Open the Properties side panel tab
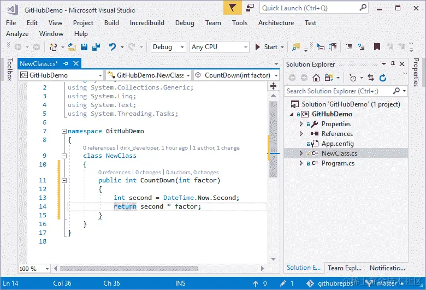The height and width of the screenshot is (290, 426). coord(416,72)
